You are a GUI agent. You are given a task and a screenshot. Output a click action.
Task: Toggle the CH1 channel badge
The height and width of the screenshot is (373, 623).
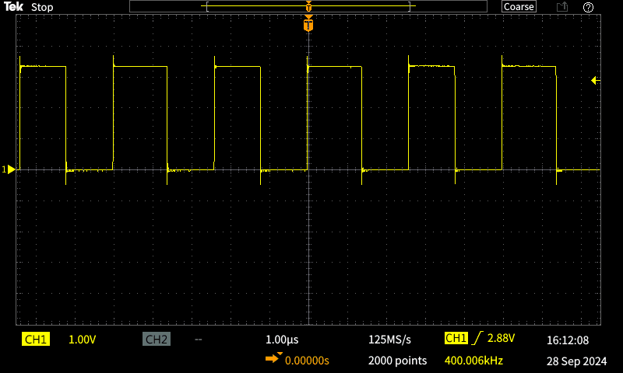click(x=36, y=340)
